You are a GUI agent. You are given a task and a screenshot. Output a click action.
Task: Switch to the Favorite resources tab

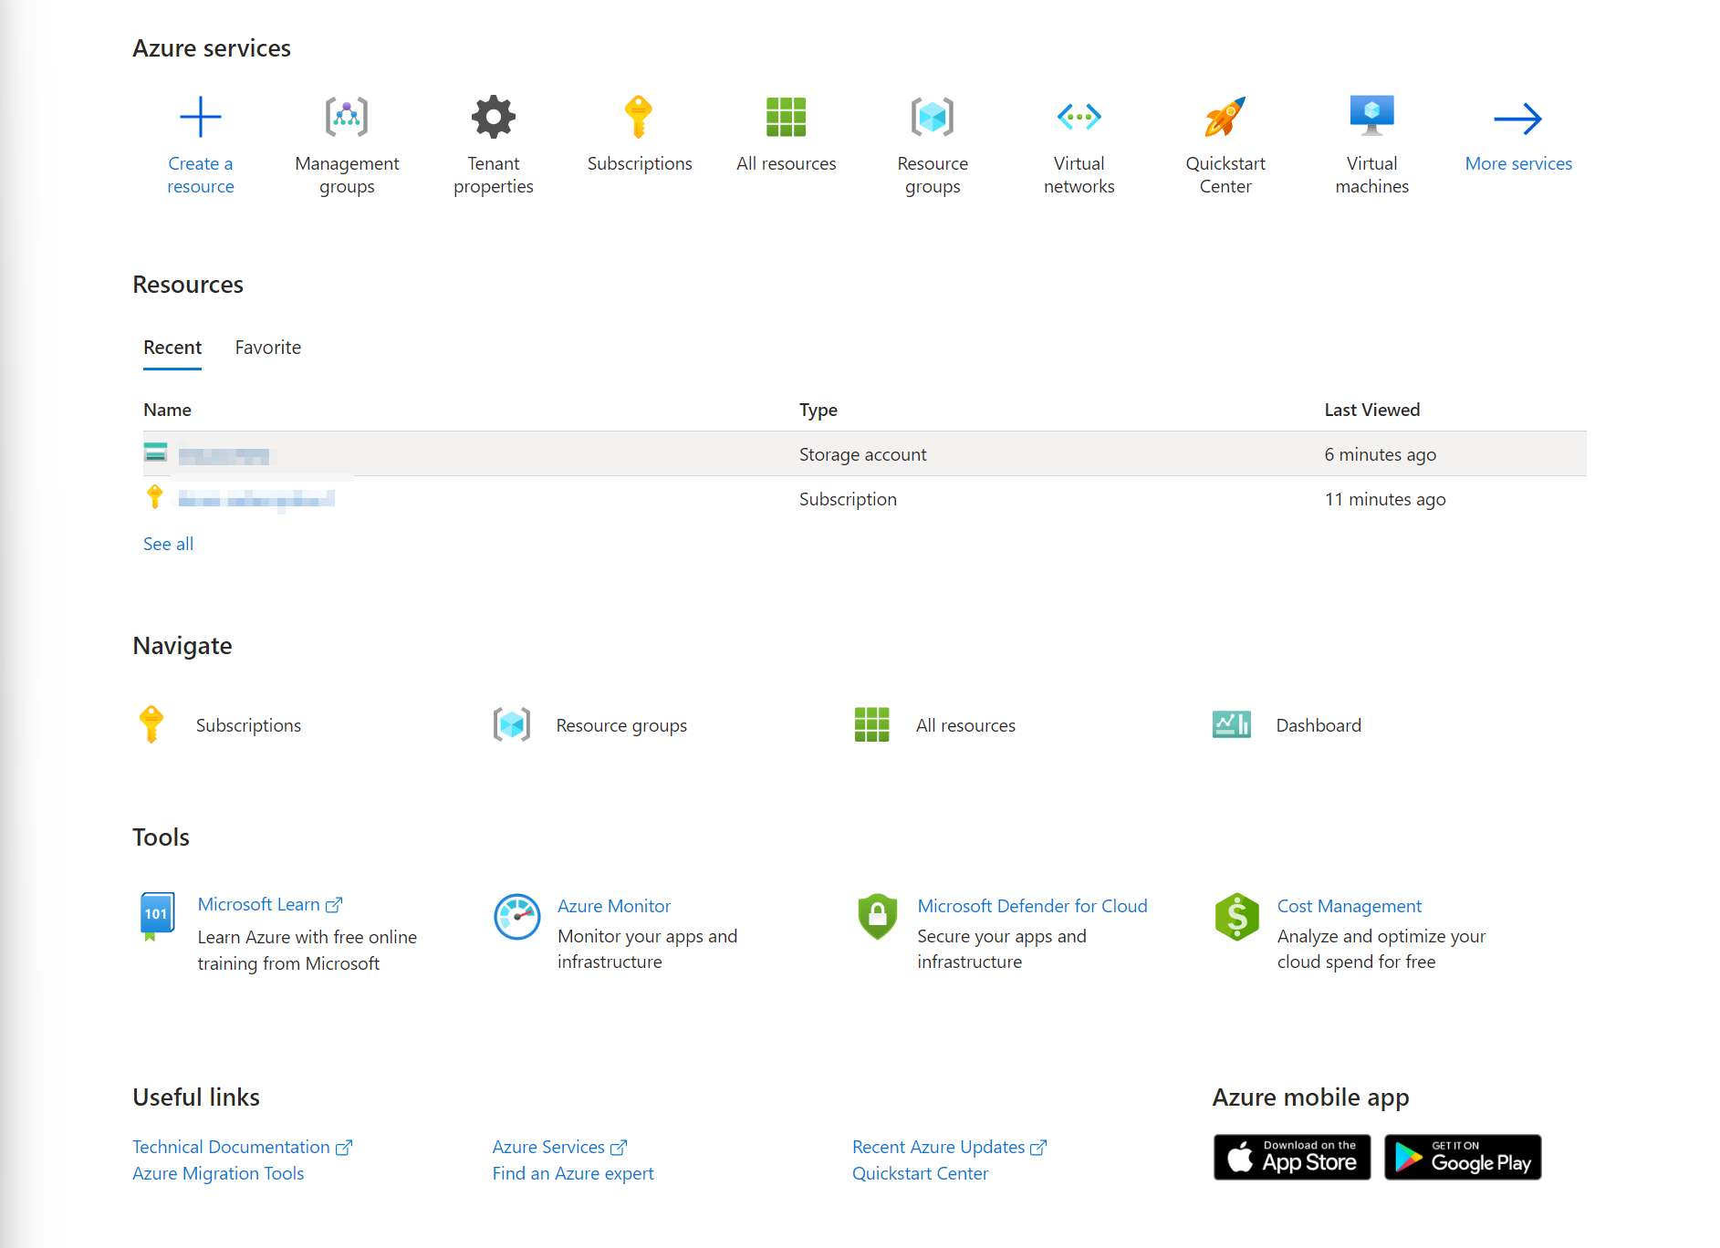tap(267, 348)
